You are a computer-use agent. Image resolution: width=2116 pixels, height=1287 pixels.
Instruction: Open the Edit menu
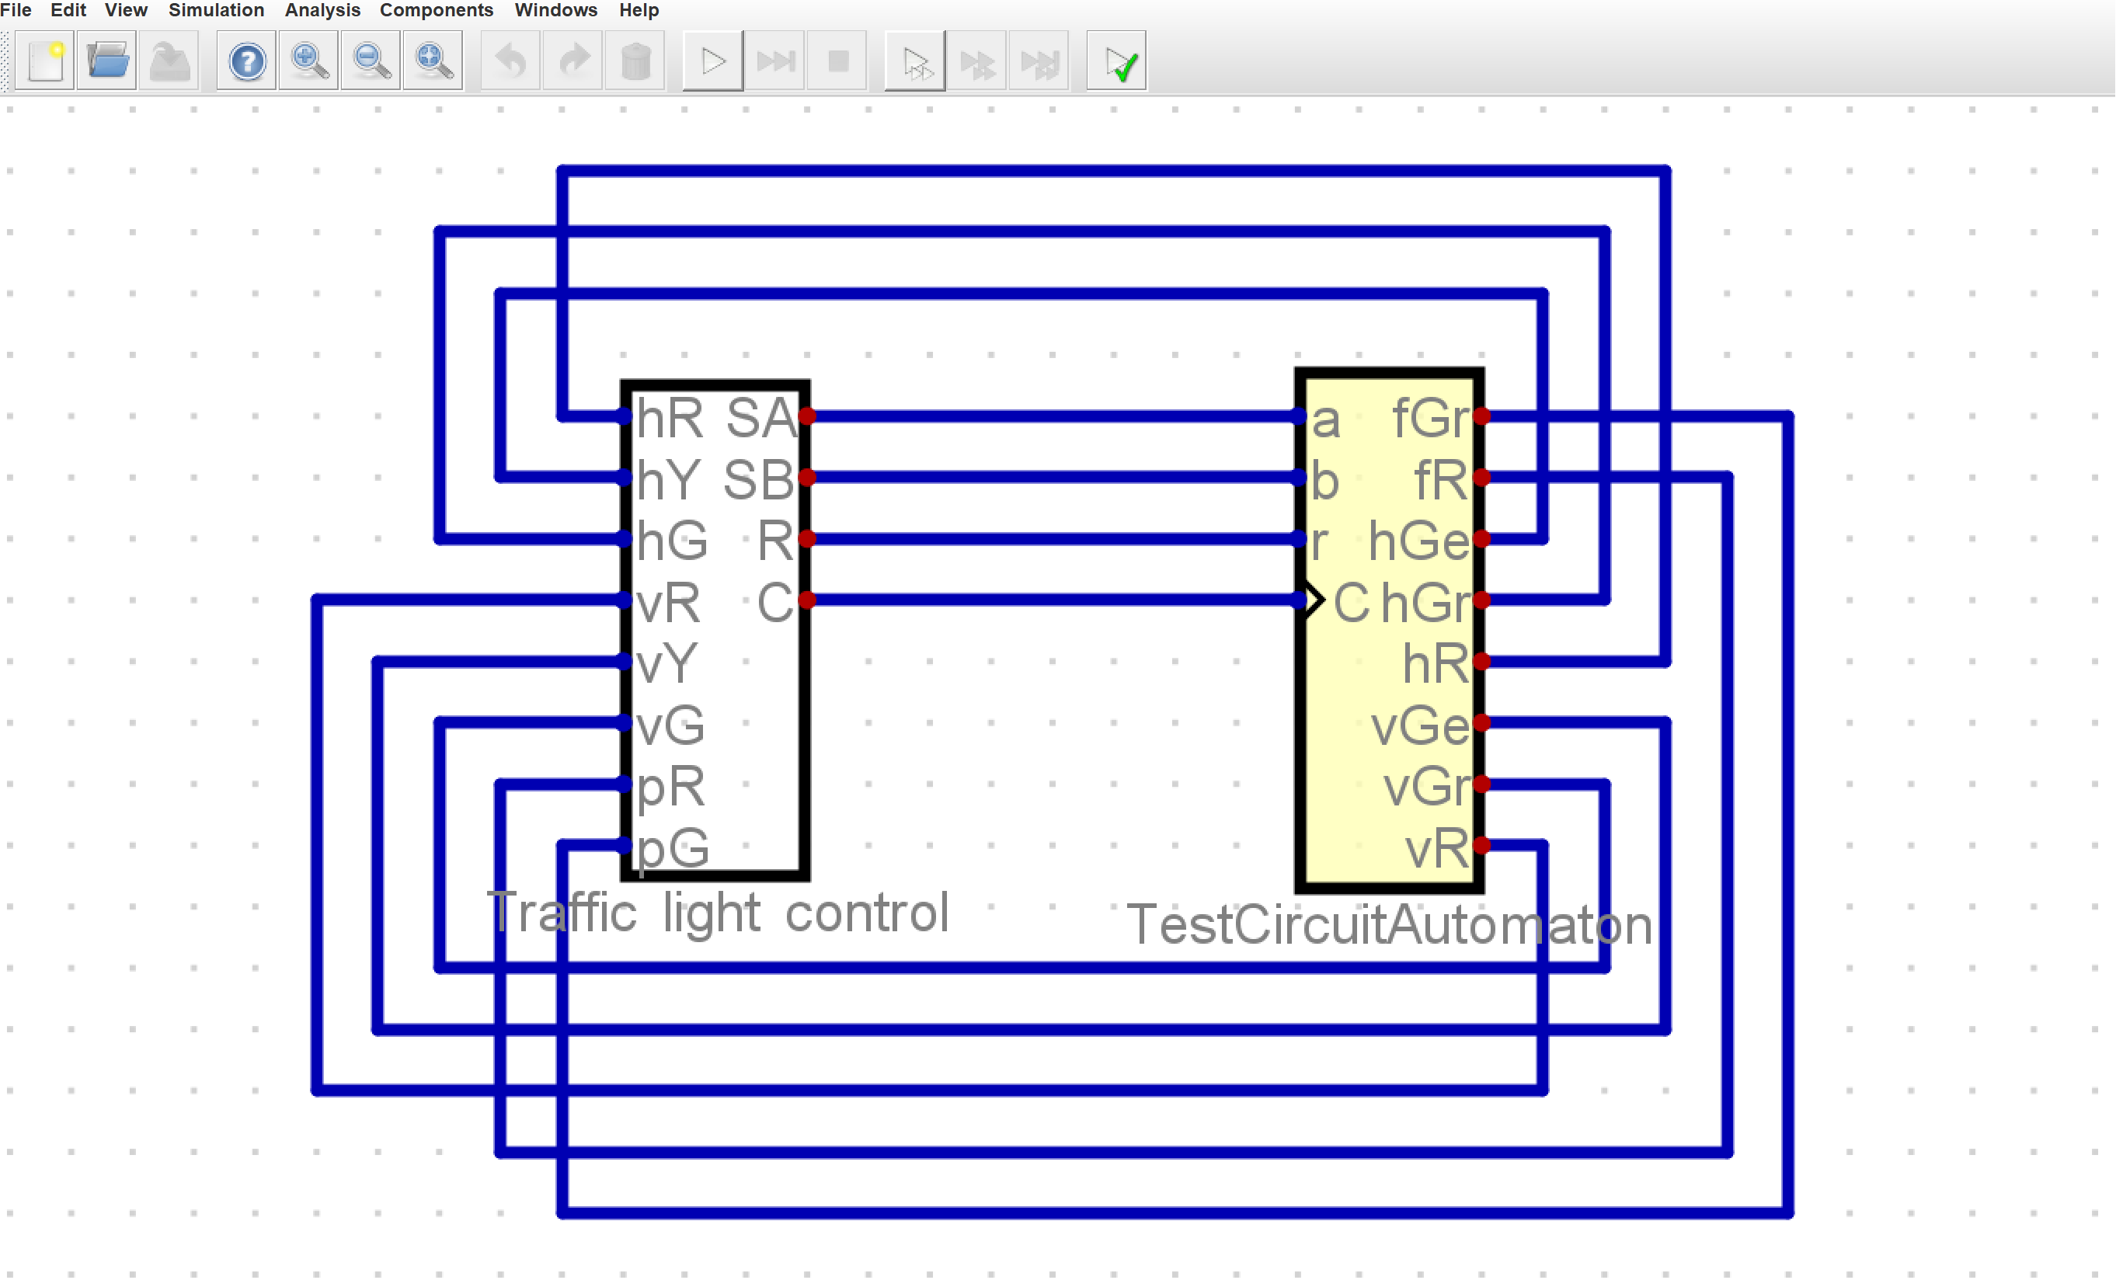[x=68, y=10]
